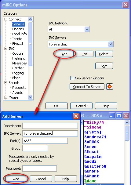Click the category list scroll-down arrow
131x185 pixels.
coord(30,97)
